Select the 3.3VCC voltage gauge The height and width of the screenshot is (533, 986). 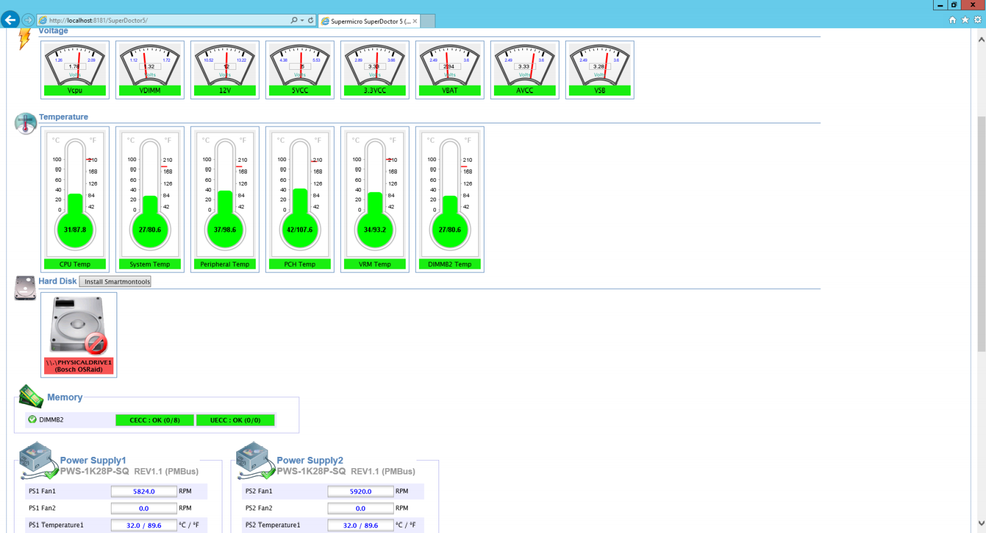pyautogui.click(x=375, y=70)
